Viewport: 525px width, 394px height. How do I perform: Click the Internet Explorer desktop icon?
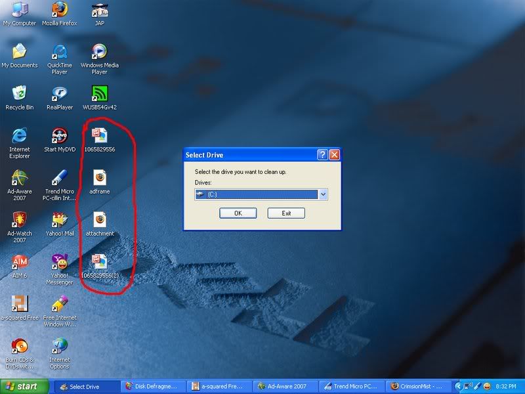(20, 143)
